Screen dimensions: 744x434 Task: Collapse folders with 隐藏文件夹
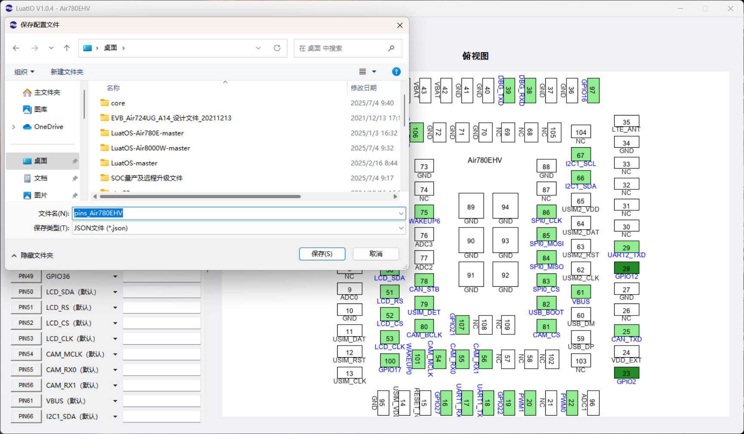pyautogui.click(x=32, y=255)
